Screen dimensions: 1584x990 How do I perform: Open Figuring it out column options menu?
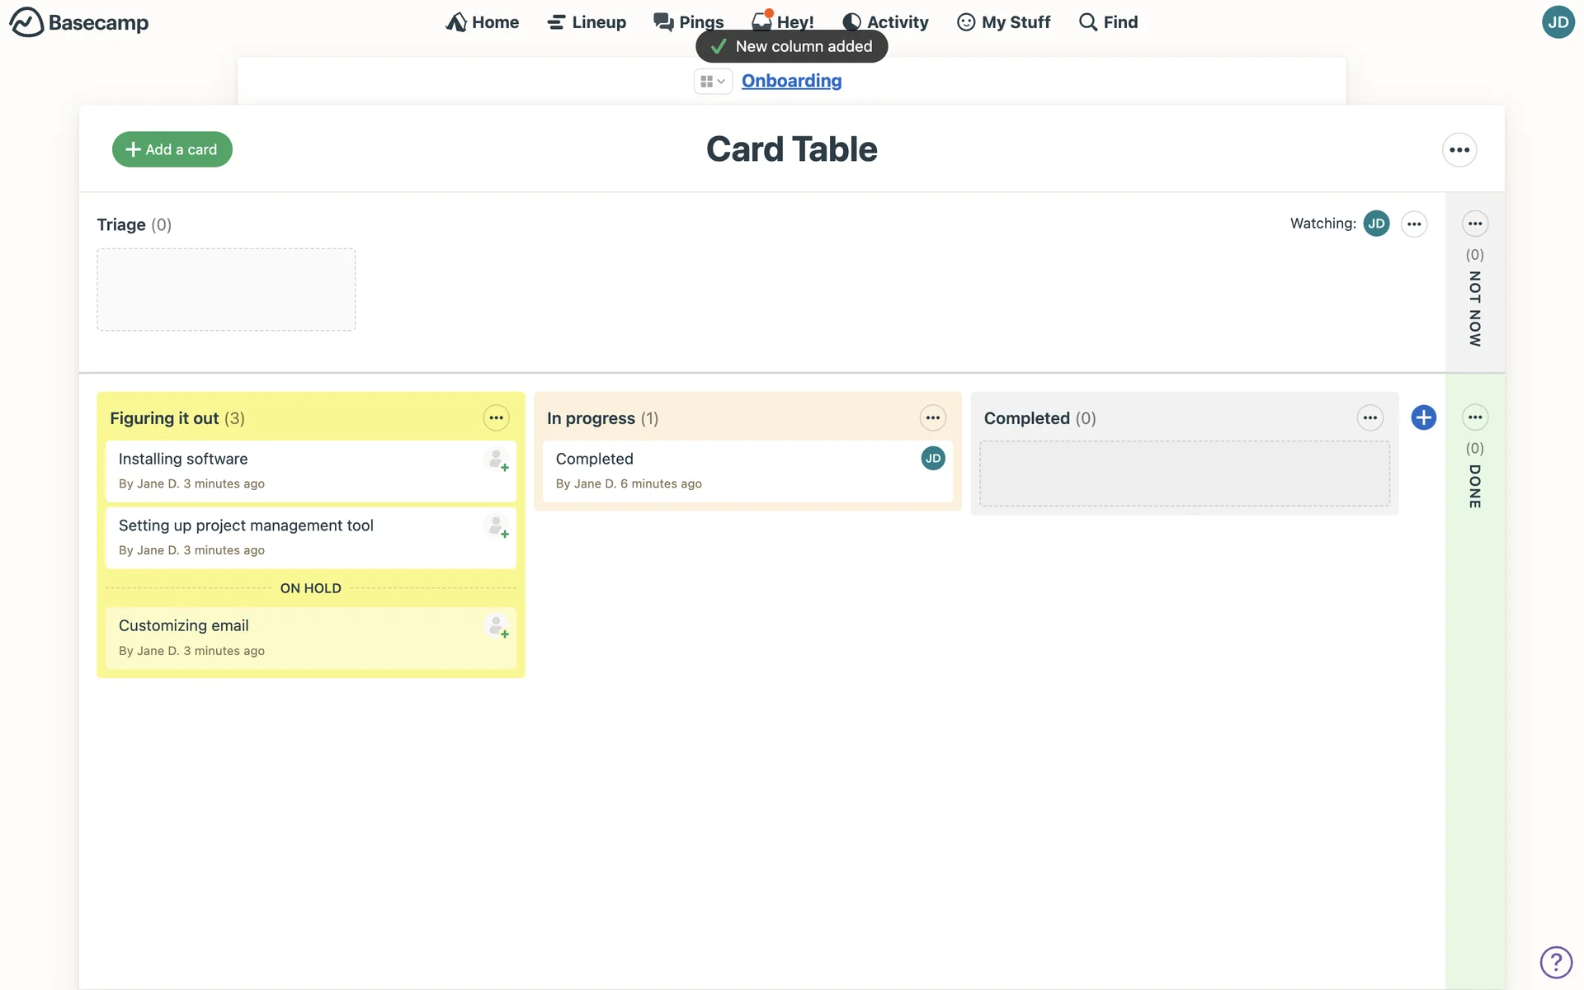coord(496,418)
